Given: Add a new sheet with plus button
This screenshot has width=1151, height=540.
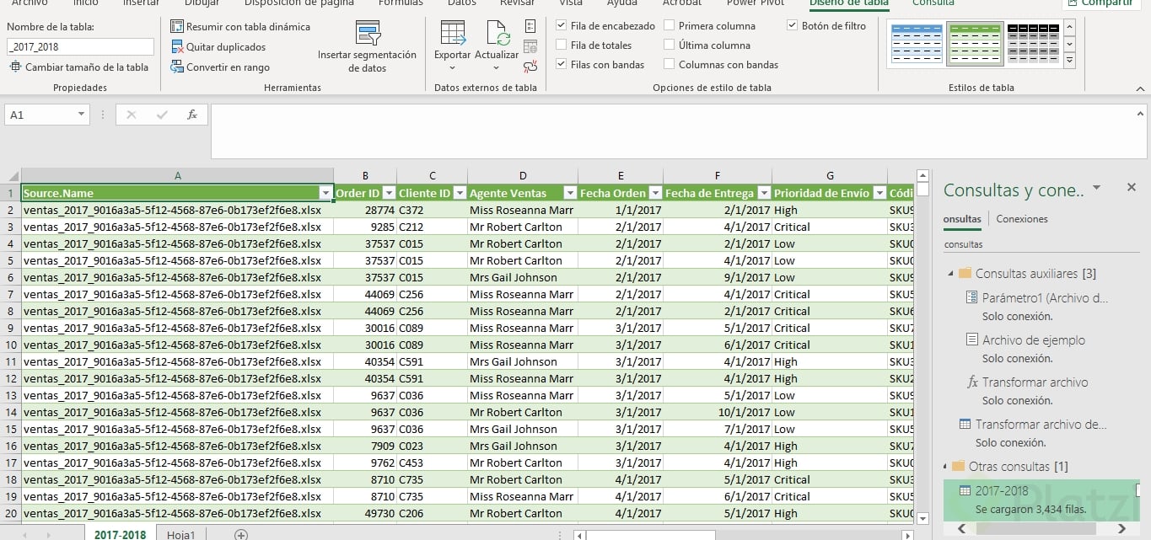Looking at the screenshot, I should [241, 534].
